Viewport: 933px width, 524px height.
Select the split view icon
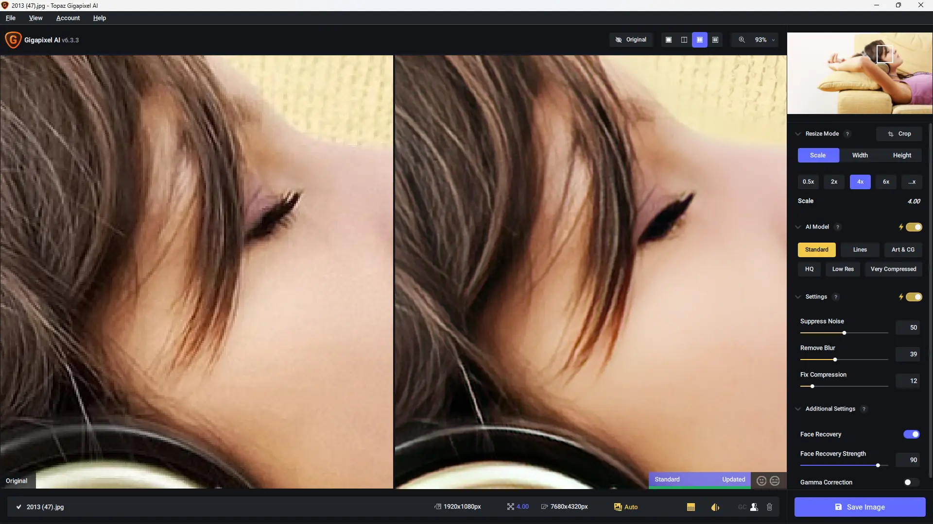tap(684, 40)
